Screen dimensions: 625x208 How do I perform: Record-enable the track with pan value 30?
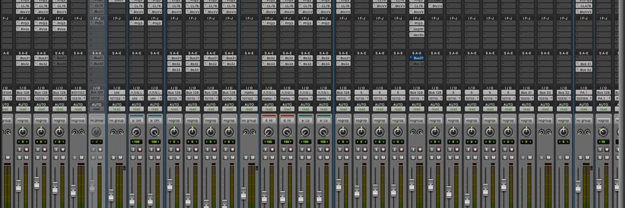pyautogui.click(x=606, y=149)
